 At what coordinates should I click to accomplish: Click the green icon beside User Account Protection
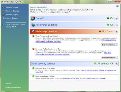point(33,76)
